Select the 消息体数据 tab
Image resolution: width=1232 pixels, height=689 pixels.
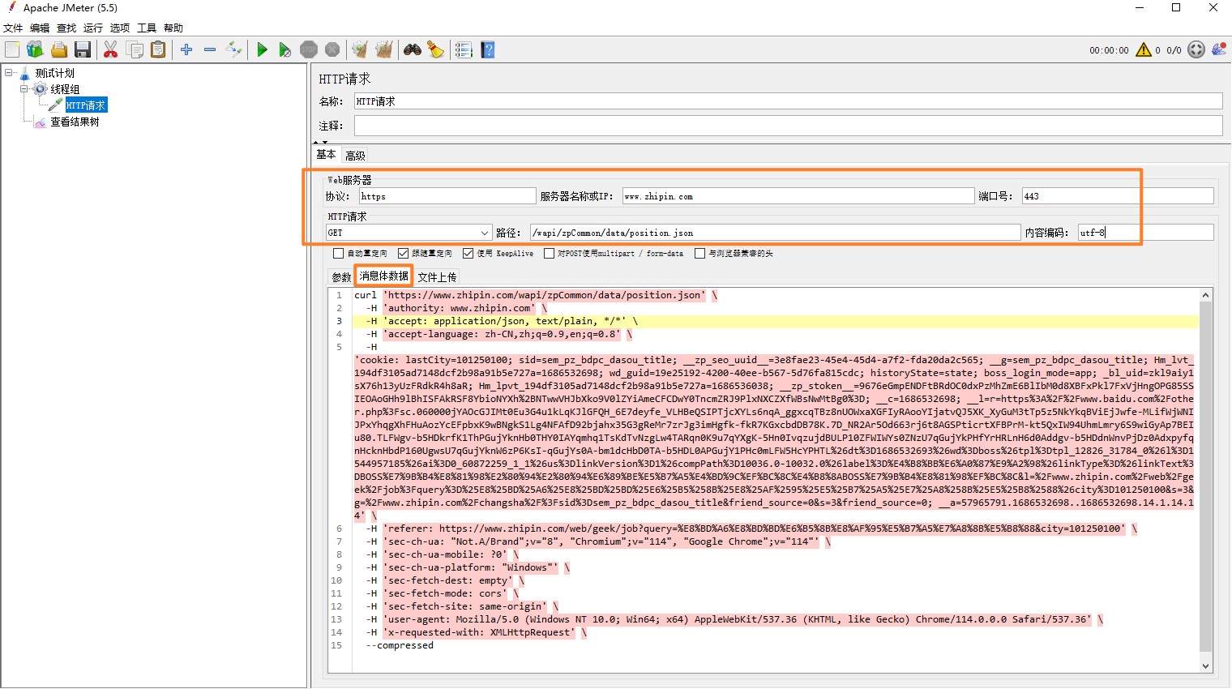pos(384,276)
